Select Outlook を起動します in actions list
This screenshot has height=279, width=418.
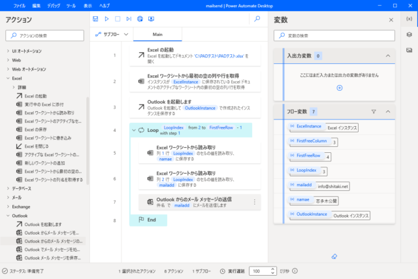point(43,224)
